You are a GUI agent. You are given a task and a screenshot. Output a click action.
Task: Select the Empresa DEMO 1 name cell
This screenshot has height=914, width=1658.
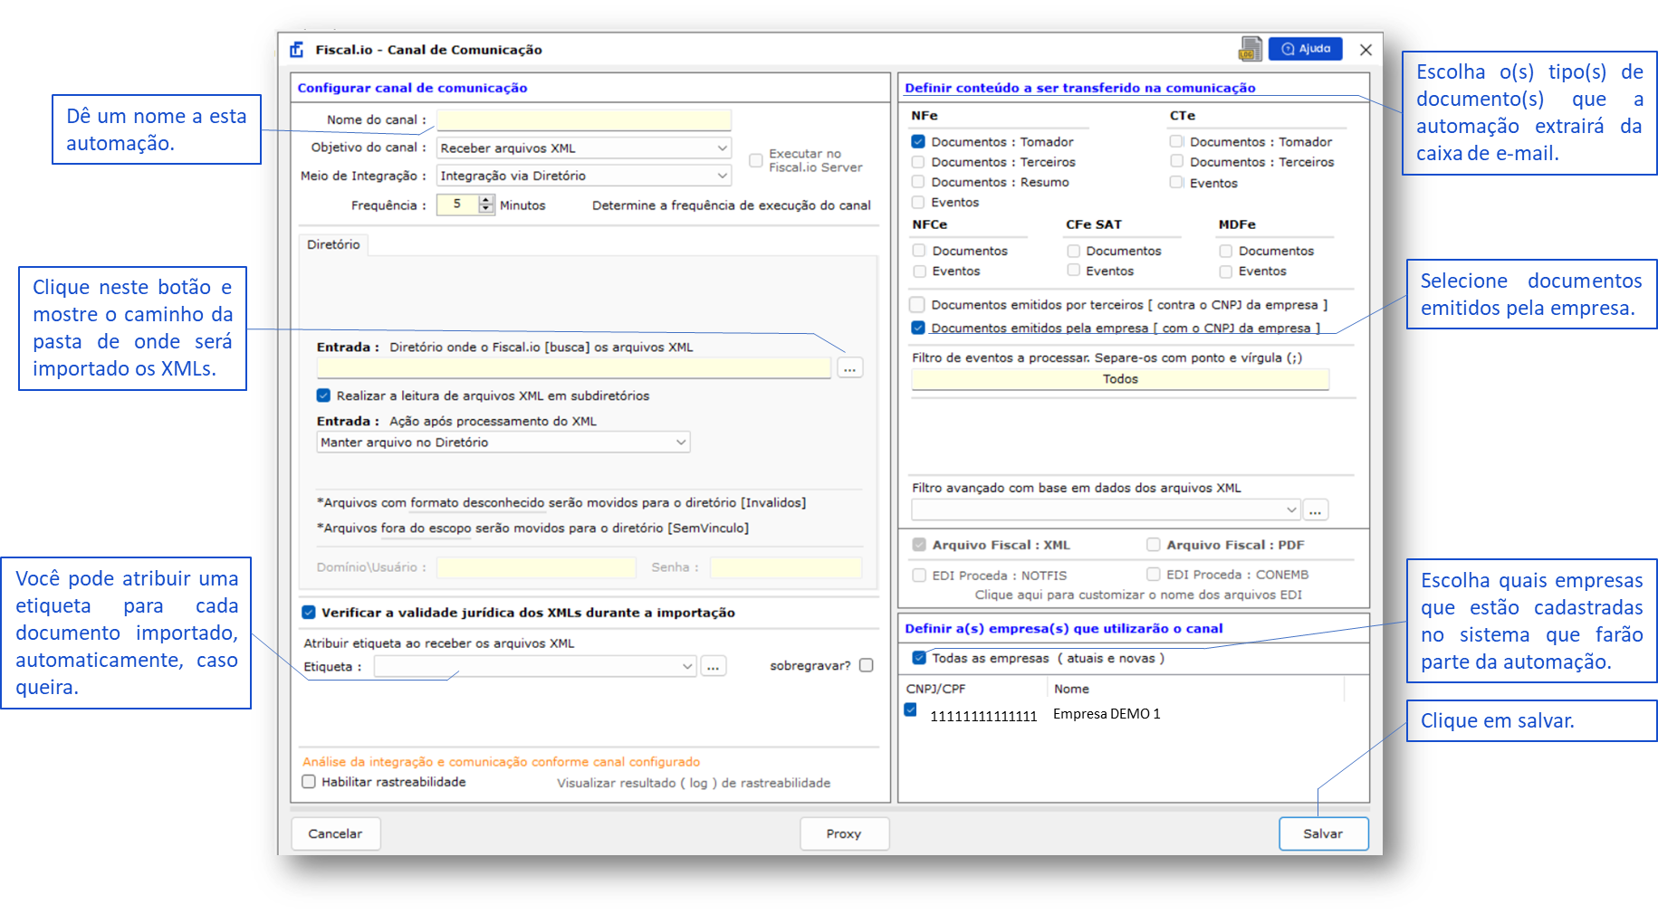1107,714
